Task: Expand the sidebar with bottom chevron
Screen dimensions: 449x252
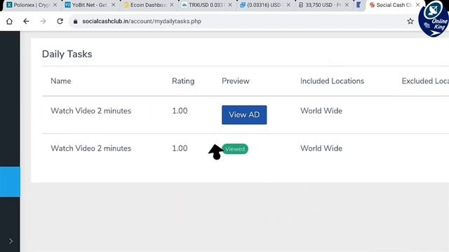Action: [x=11, y=241]
